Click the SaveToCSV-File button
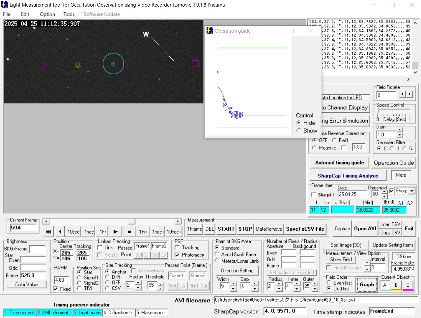This screenshot has width=421, height=318. (305, 229)
